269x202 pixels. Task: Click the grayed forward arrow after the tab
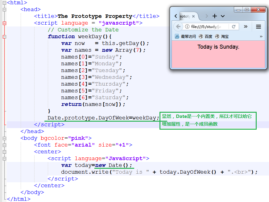pyautogui.click(x=207, y=16)
